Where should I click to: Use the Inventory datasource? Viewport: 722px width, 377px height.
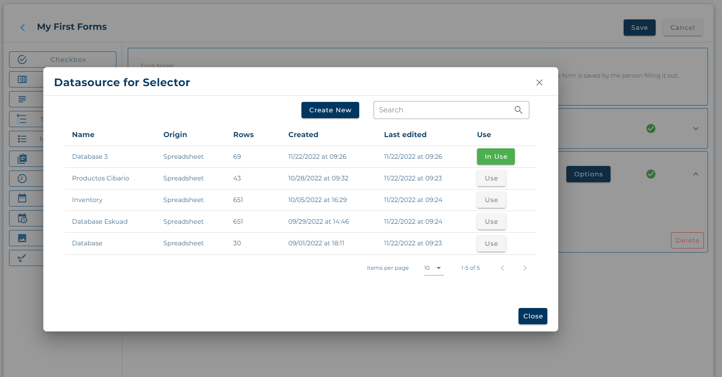491,200
